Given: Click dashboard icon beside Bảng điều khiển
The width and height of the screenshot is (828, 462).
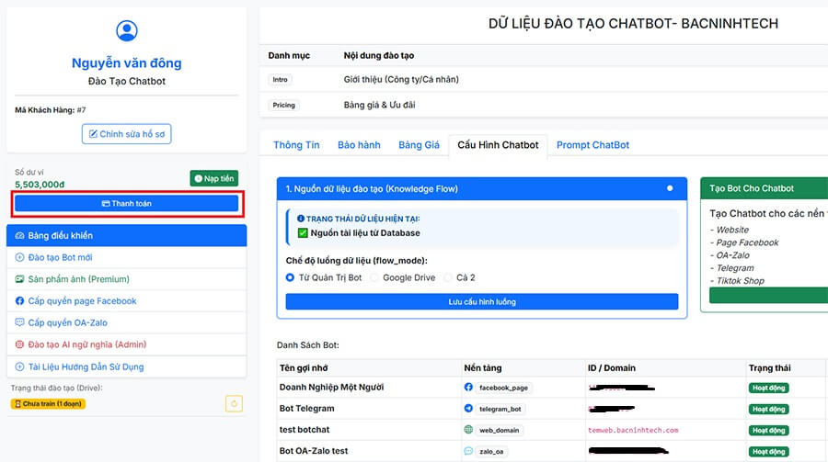Looking at the screenshot, I should (19, 236).
